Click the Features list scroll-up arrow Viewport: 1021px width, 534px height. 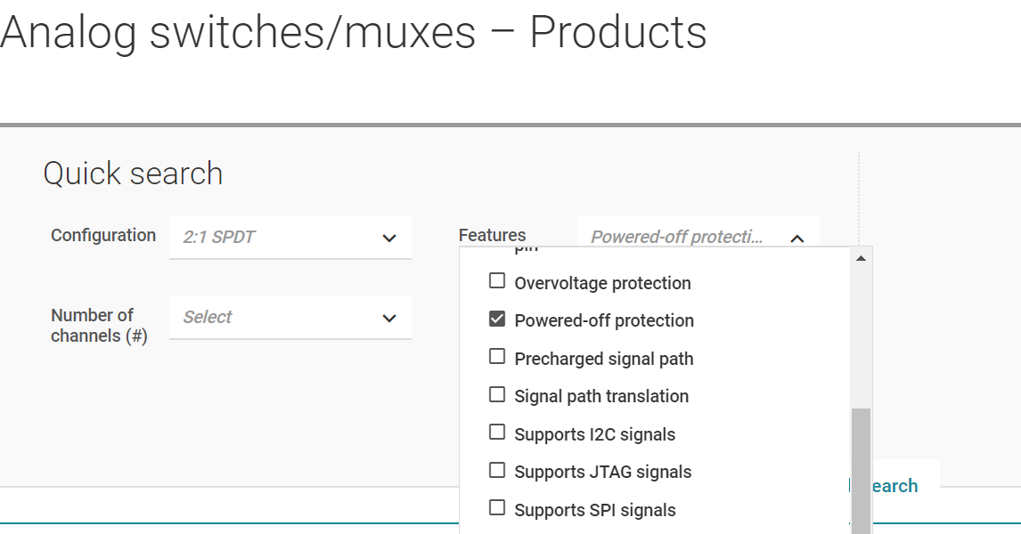pyautogui.click(x=861, y=258)
